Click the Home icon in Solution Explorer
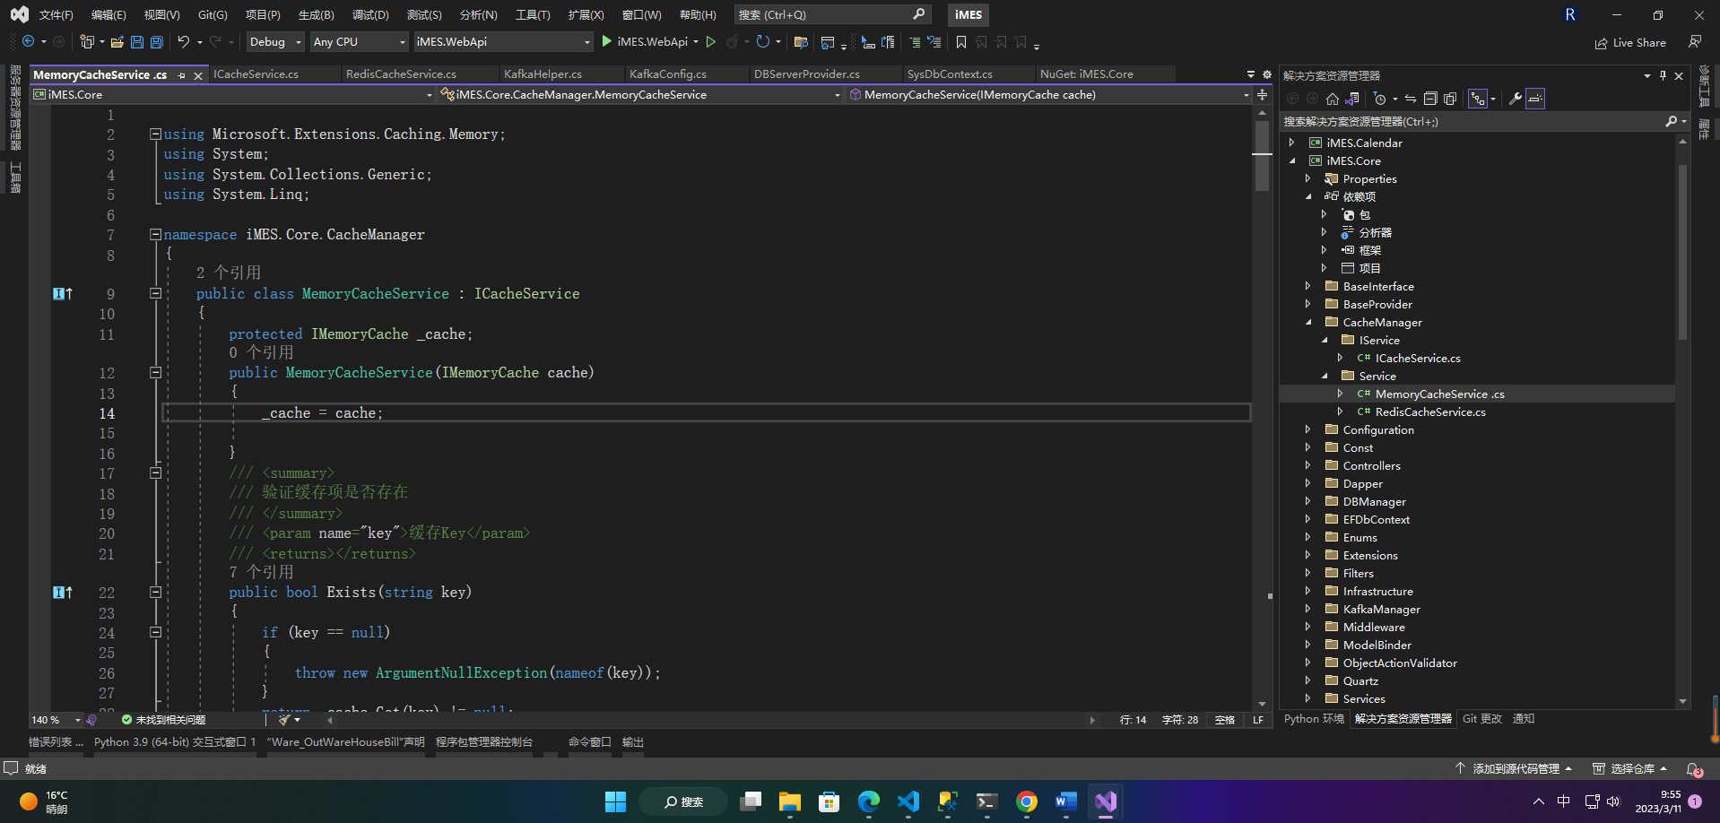This screenshot has height=823, width=1720. click(1333, 99)
